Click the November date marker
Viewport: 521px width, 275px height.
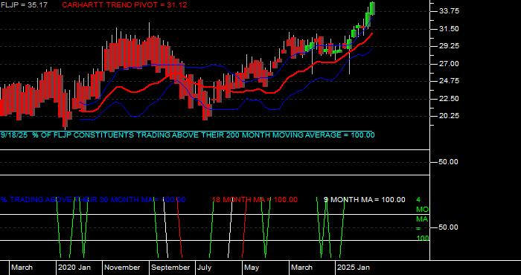click(x=123, y=268)
